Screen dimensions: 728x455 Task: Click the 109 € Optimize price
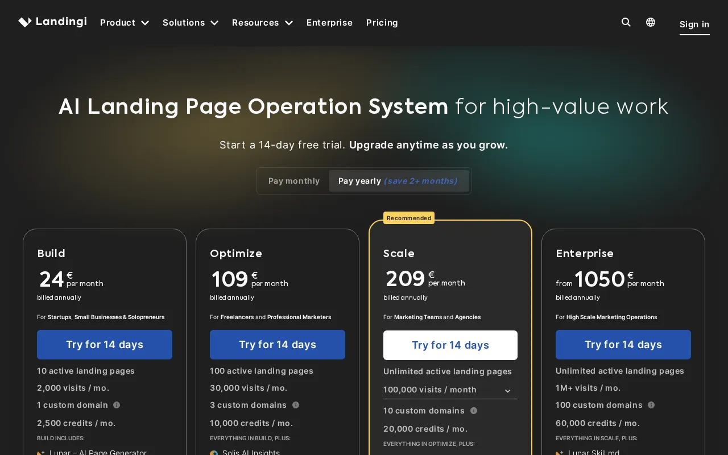click(249, 279)
